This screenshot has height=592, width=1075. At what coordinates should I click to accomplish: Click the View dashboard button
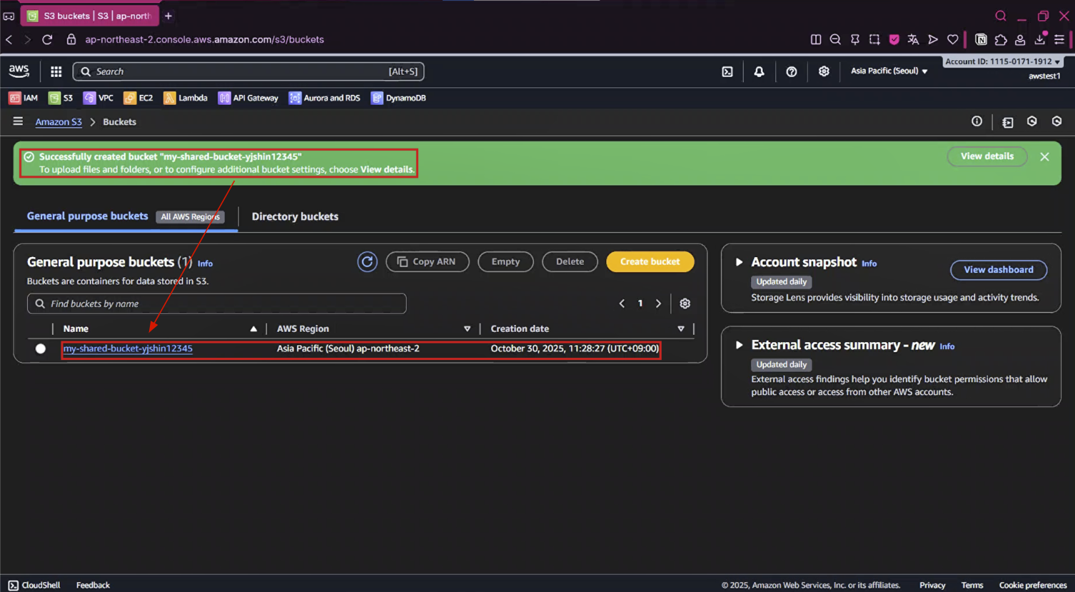point(999,269)
